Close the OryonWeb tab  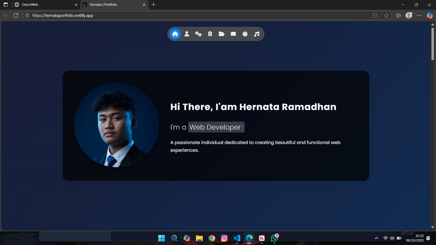click(76, 5)
